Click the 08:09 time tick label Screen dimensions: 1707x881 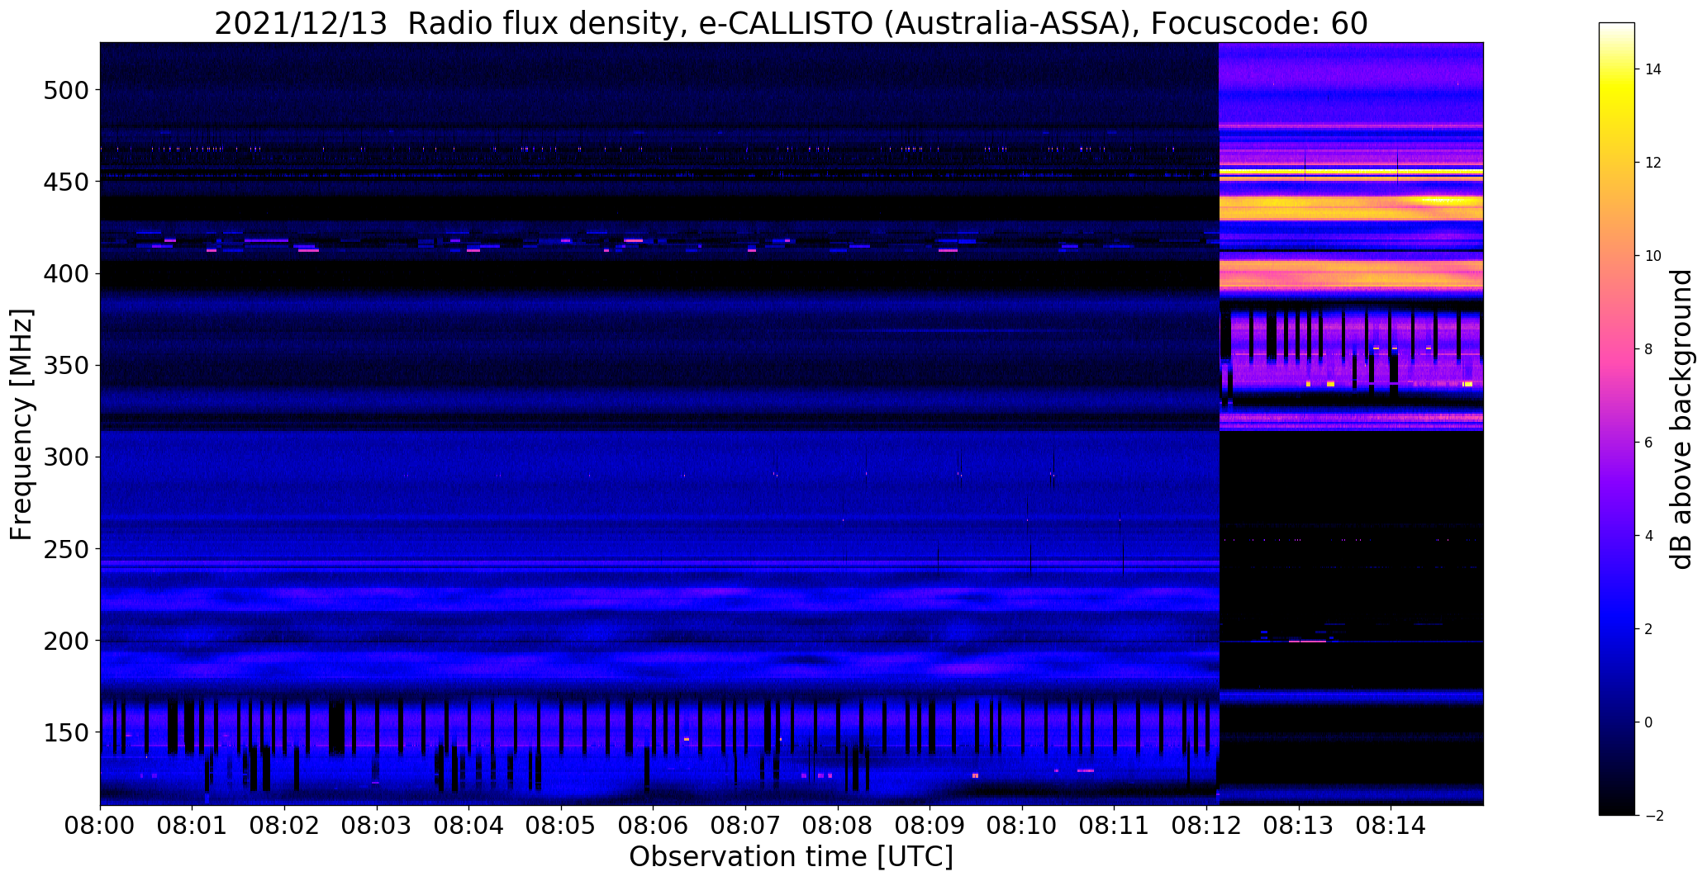point(930,825)
